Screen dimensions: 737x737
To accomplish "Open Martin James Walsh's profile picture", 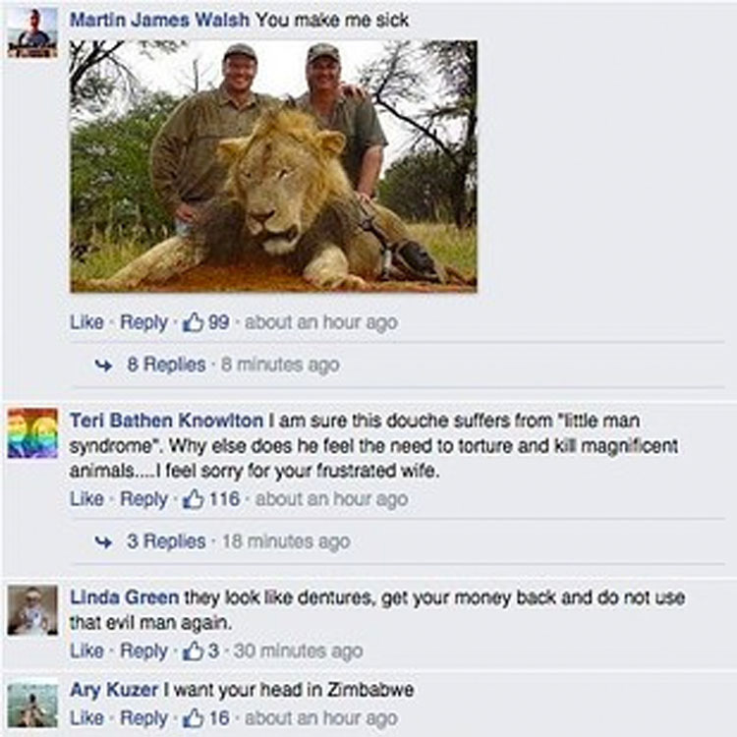I will coord(32,32).
